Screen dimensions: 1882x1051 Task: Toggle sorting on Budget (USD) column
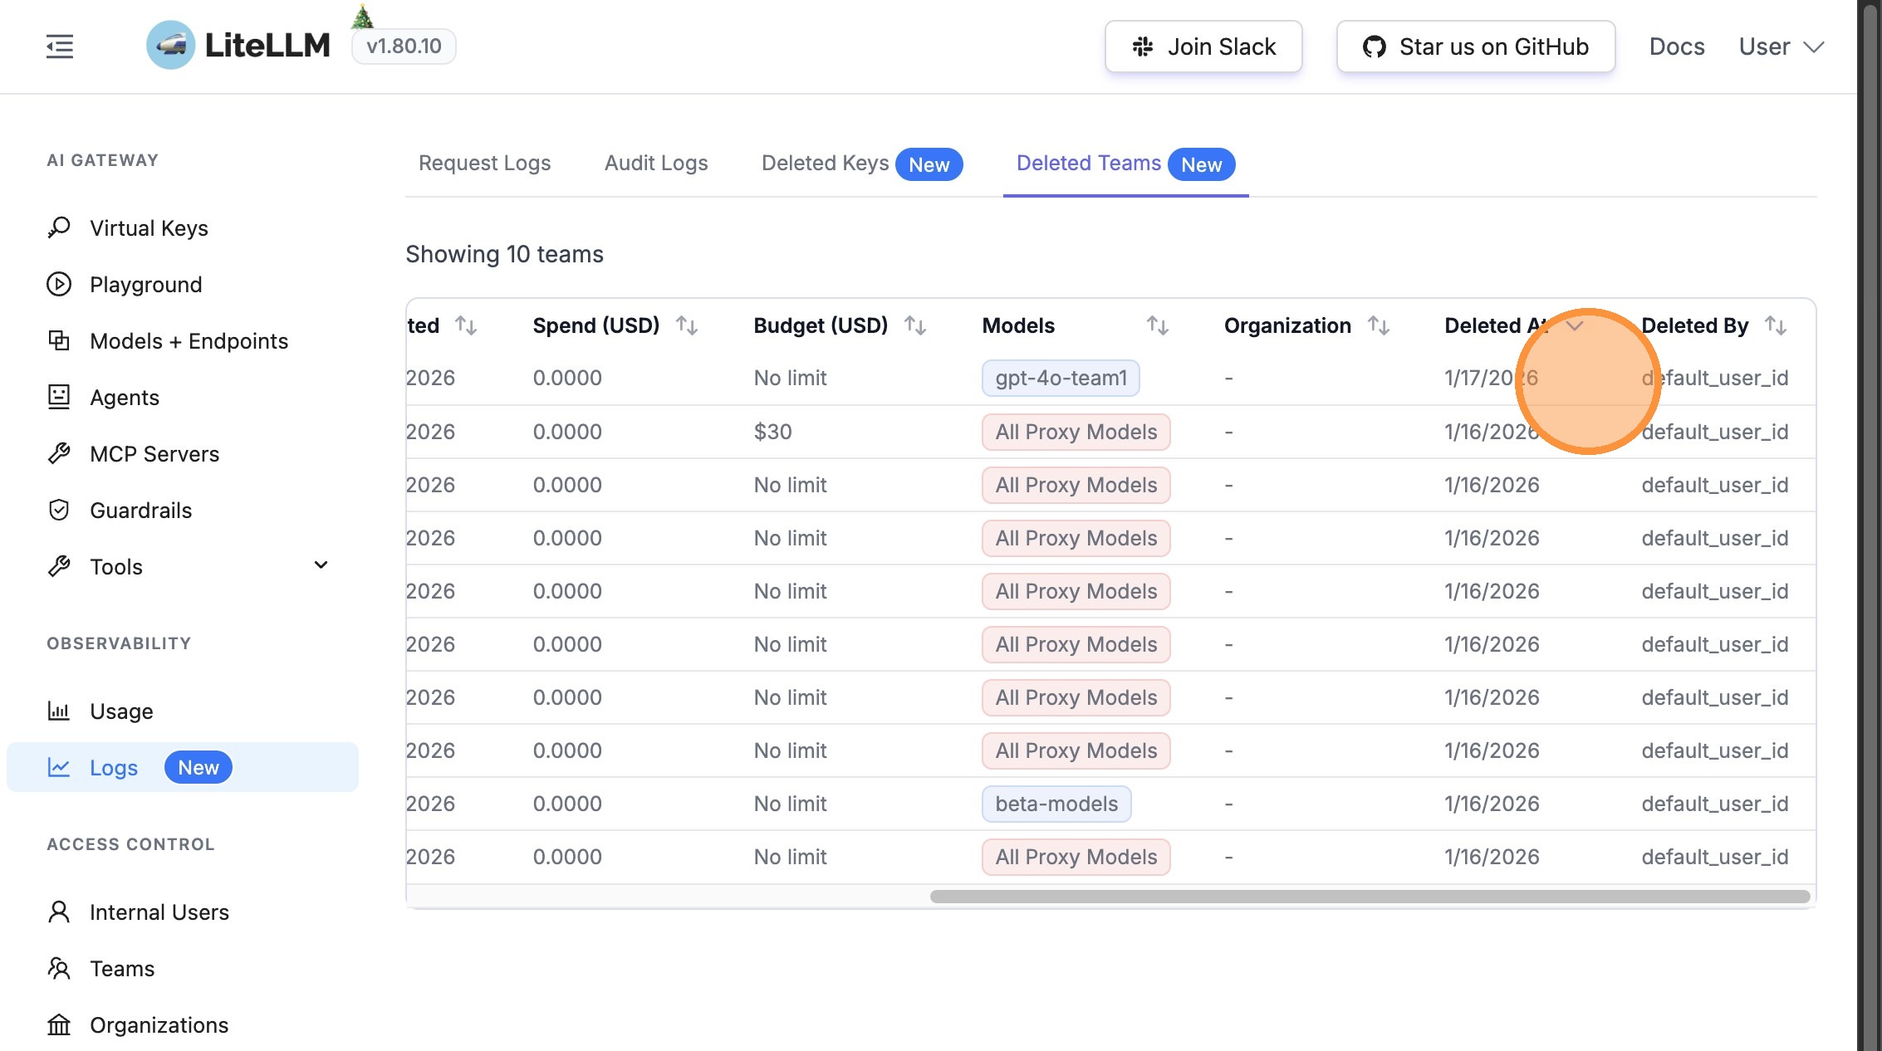915,325
